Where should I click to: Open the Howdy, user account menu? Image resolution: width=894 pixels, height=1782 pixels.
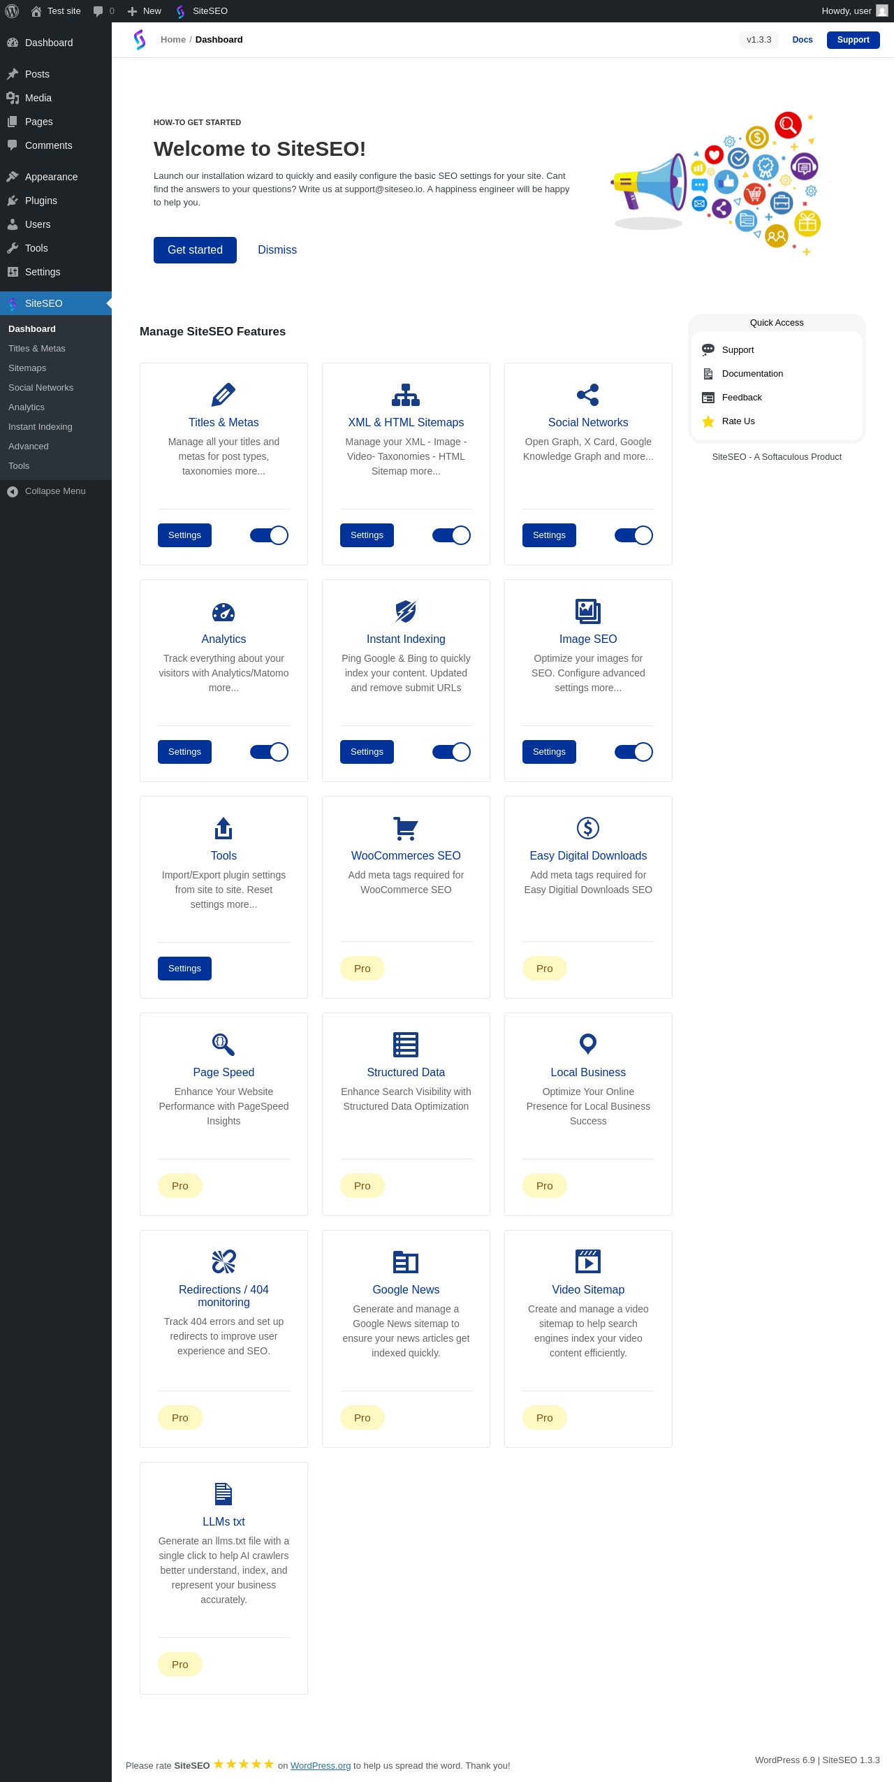click(x=855, y=11)
